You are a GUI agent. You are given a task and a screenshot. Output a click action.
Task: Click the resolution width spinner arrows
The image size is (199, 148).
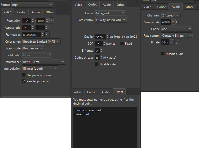33,21
